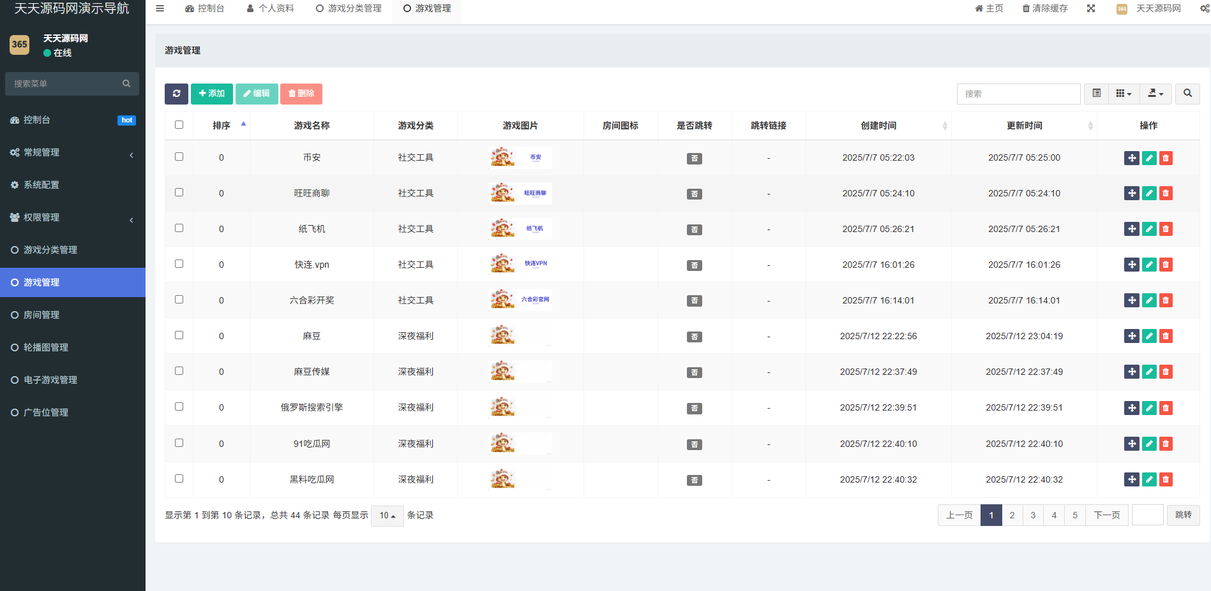Viewport: 1211px width, 591px height.
Task: Click green edit pencil for 纸飞机 row
Action: point(1149,230)
